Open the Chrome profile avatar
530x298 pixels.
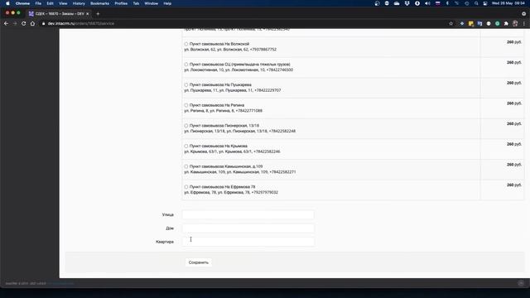pos(515,24)
